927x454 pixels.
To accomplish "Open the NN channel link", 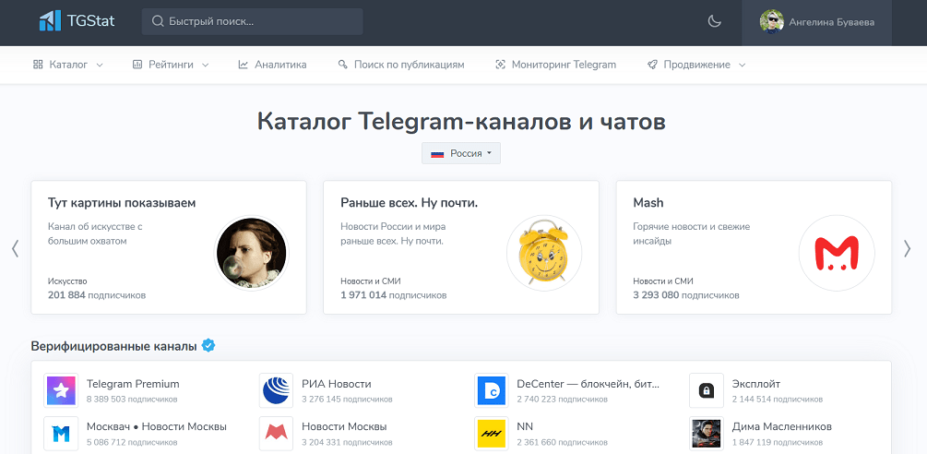I will point(525,427).
